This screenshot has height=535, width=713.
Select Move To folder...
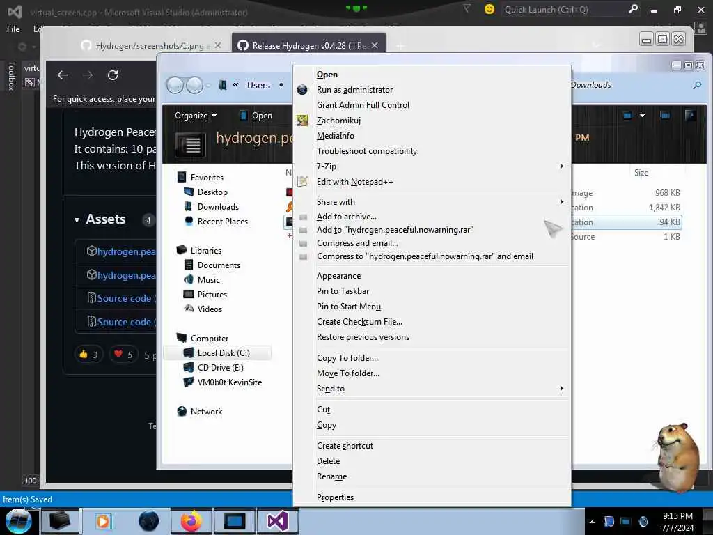tap(348, 373)
